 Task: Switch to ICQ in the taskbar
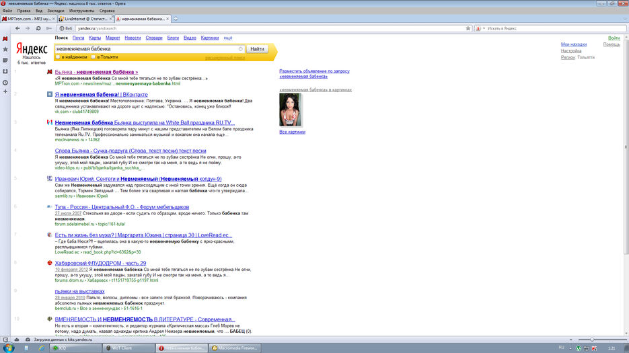click(75, 348)
